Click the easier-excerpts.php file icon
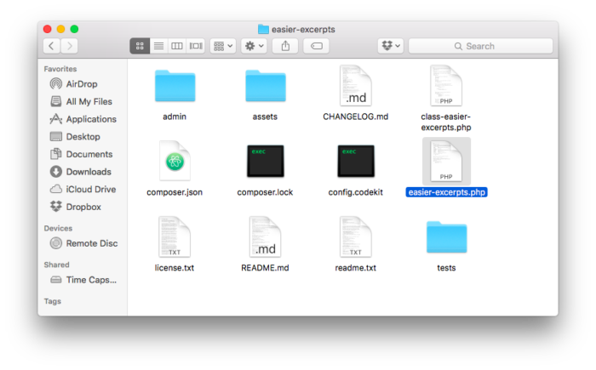This screenshot has height=370, width=596. 446,161
